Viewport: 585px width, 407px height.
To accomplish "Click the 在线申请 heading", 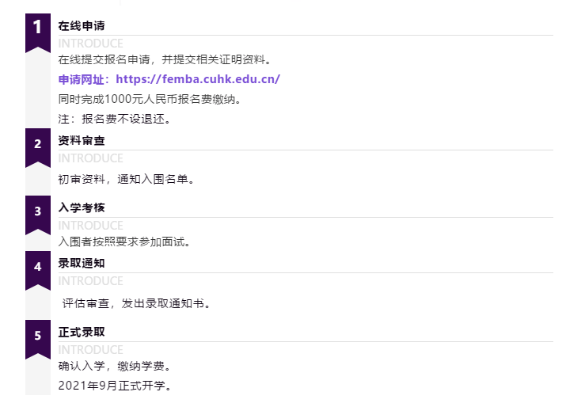I will click(82, 25).
